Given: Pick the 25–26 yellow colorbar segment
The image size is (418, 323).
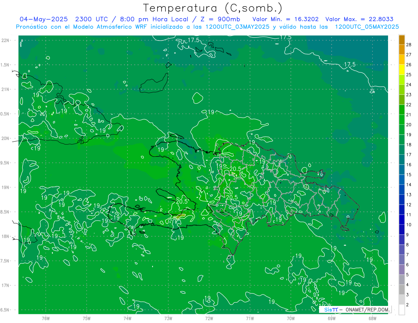Looking at the screenshot, I should point(402,70).
